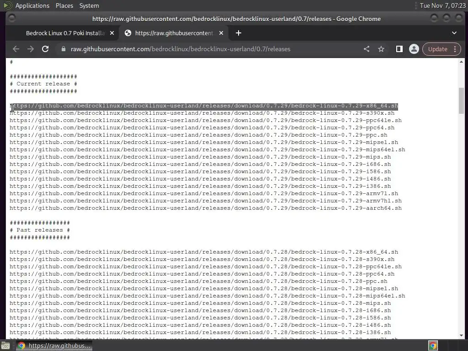468x351 pixels.
Task: Open a new tab with the plus icon
Action: pyautogui.click(x=238, y=33)
